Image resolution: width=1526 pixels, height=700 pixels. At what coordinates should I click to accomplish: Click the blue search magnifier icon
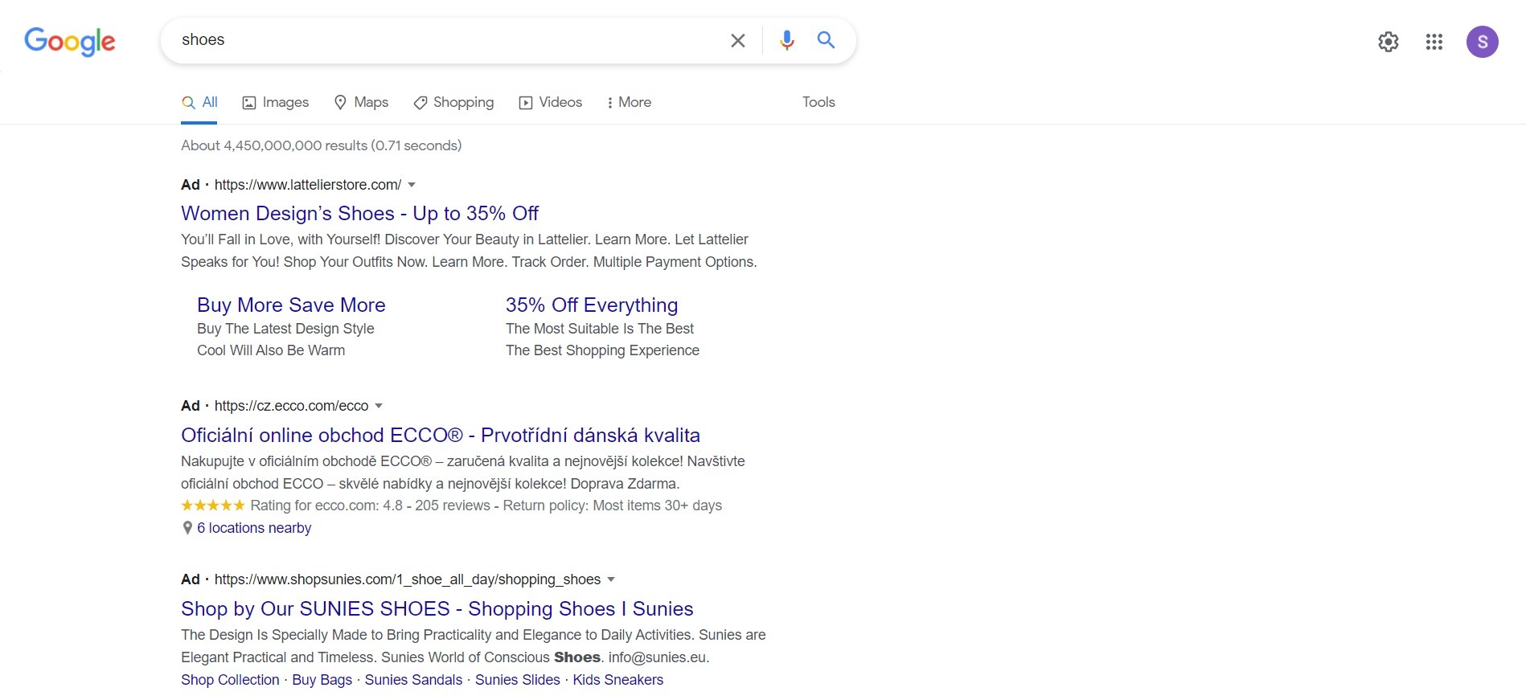pos(826,39)
